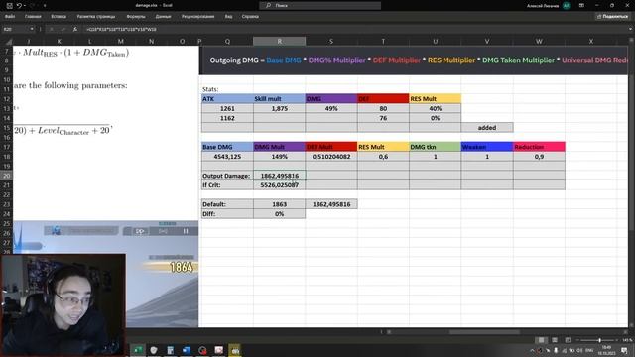635x357 pixels.
Task: Select column K header
Action: [60, 42]
